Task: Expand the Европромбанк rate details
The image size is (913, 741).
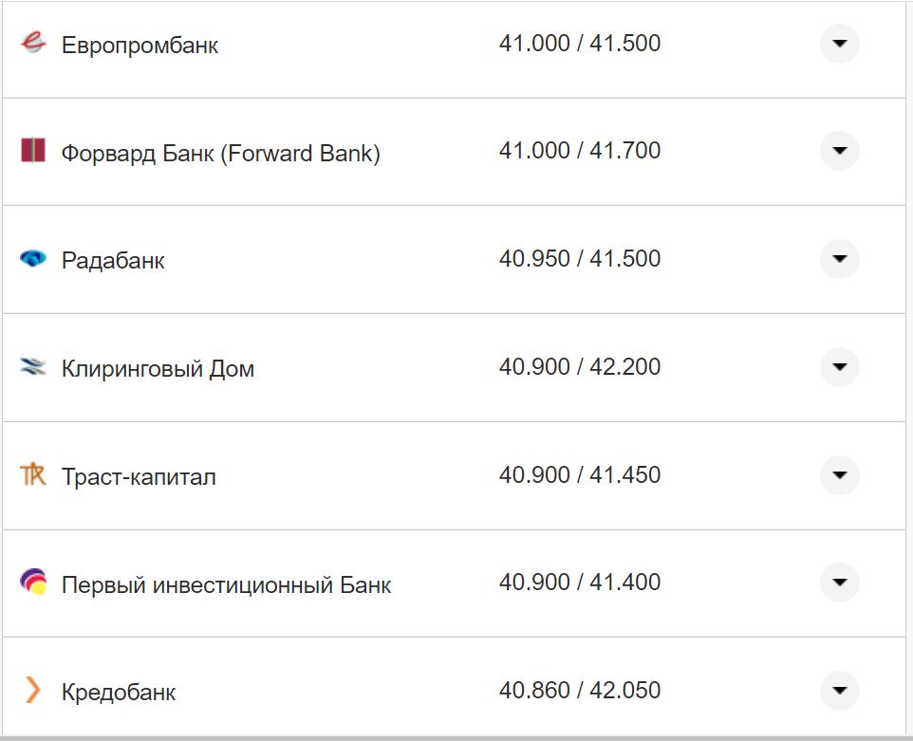Action: (x=839, y=43)
